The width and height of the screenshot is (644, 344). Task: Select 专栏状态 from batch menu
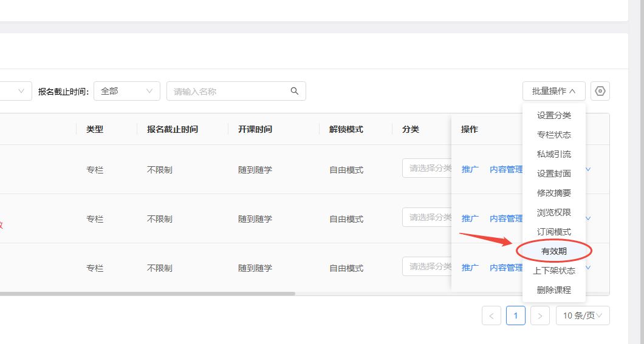click(x=553, y=135)
